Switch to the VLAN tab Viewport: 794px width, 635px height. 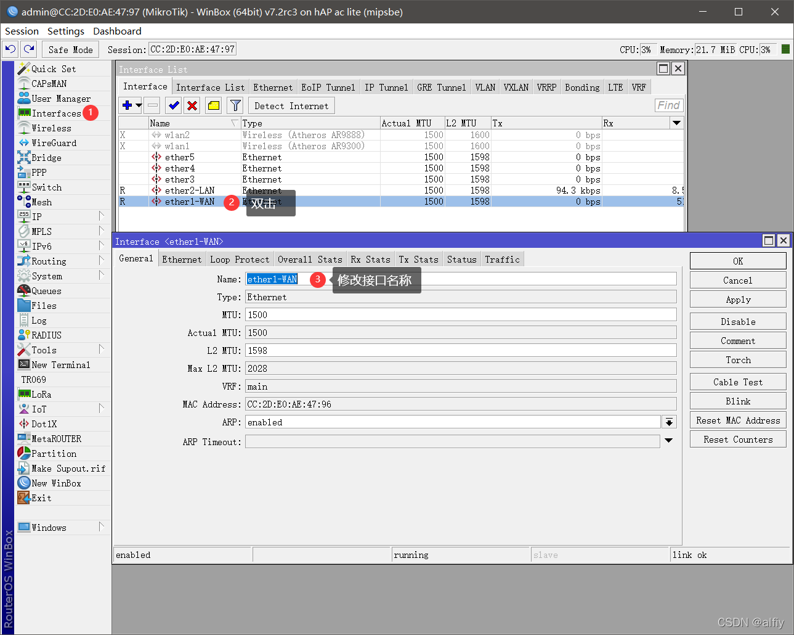[485, 87]
